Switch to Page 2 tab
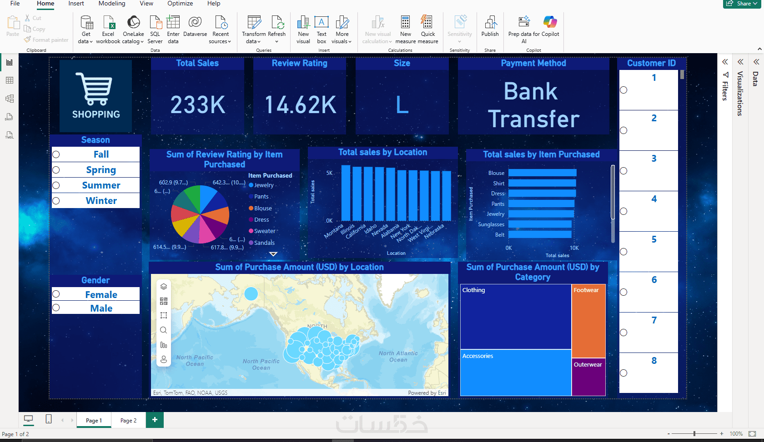This screenshot has height=442, width=764. click(128, 421)
